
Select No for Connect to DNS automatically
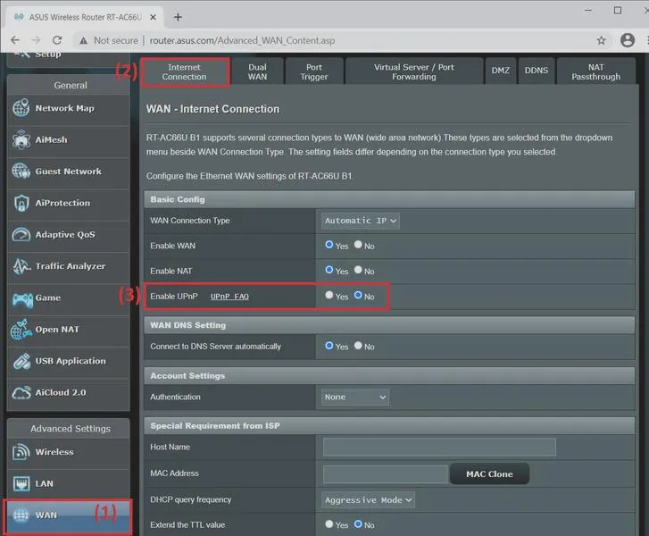click(x=358, y=346)
